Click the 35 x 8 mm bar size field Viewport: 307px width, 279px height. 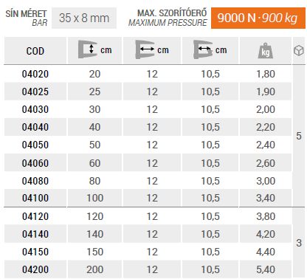[84, 18]
